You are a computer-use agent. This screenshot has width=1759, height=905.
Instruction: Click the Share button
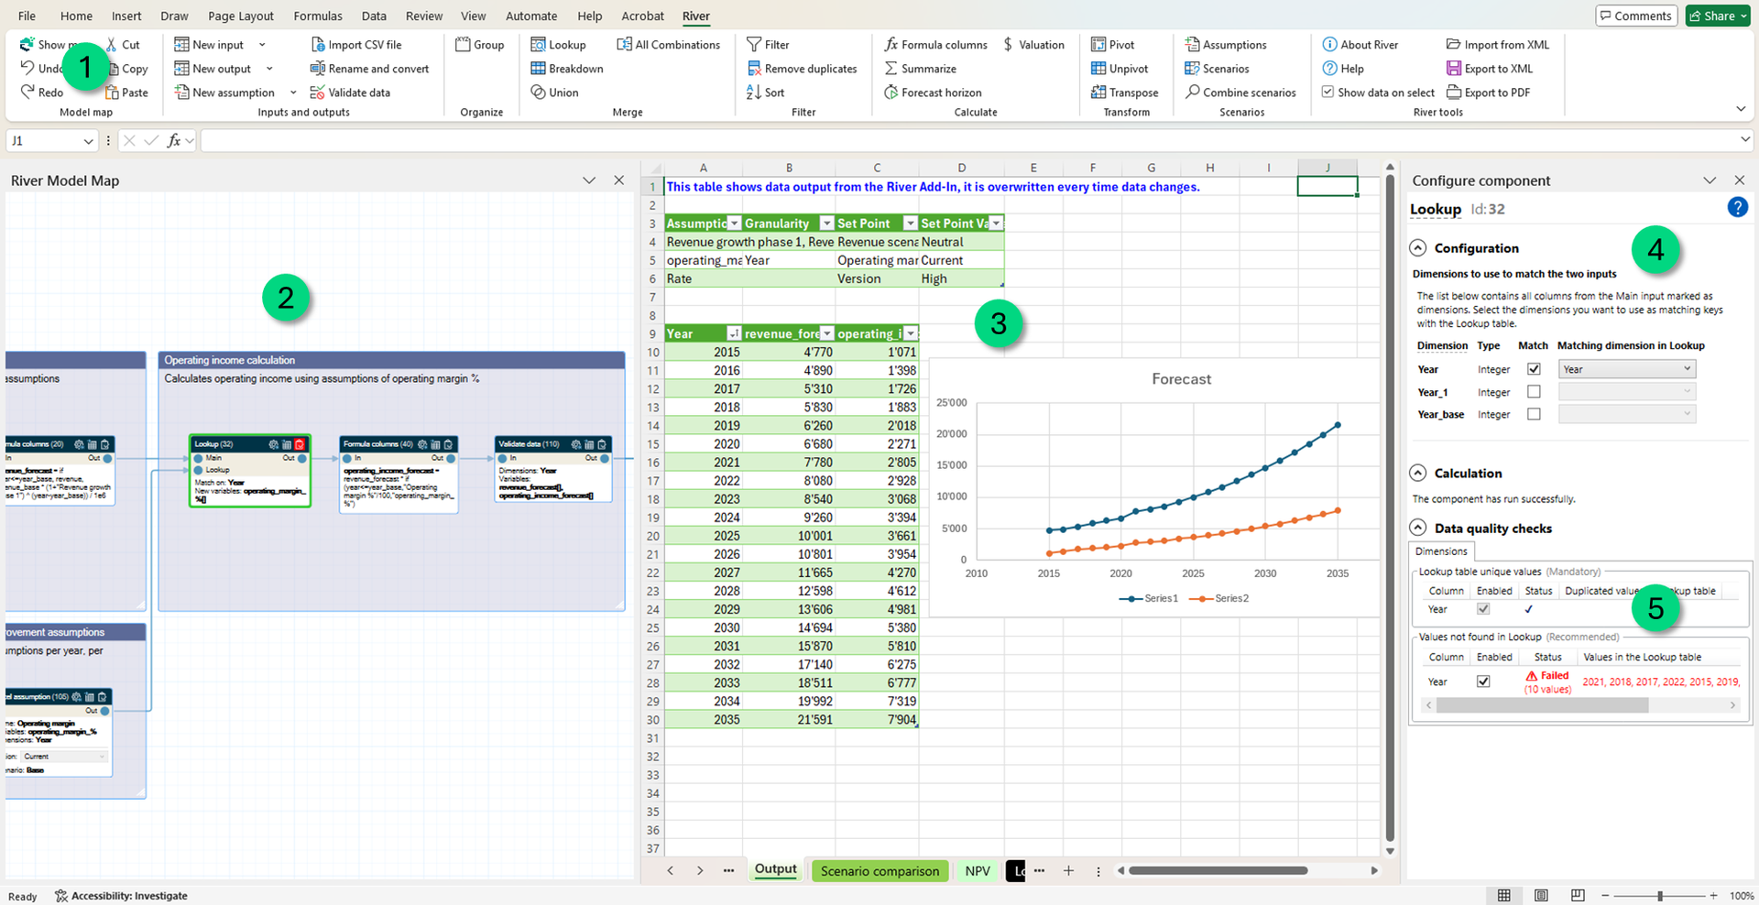click(1713, 16)
